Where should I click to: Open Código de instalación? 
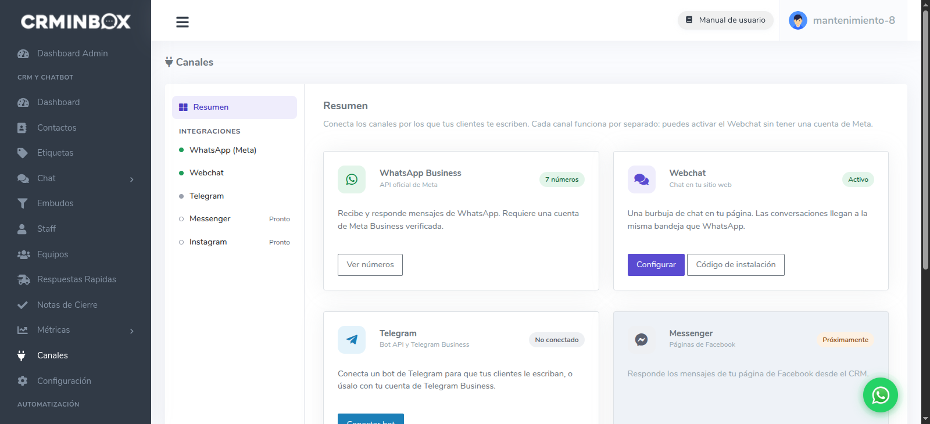tap(736, 265)
